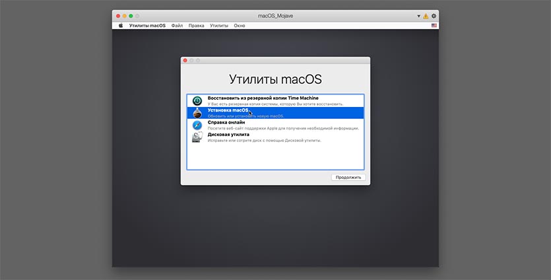
Task: Click the description Исправьте или сотрите диск
Action: pyautogui.click(x=264, y=141)
